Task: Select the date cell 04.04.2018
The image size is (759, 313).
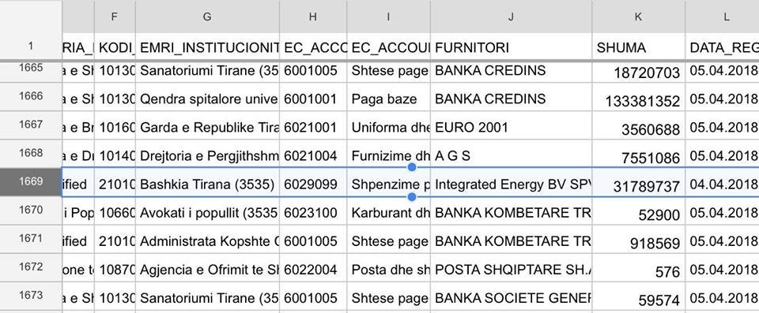Action: [x=722, y=184]
